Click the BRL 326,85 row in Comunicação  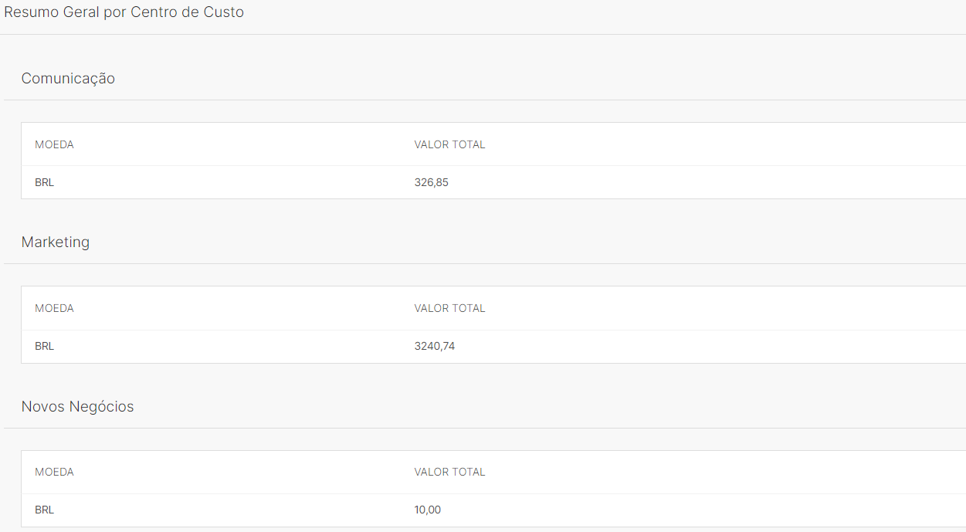tap(493, 182)
